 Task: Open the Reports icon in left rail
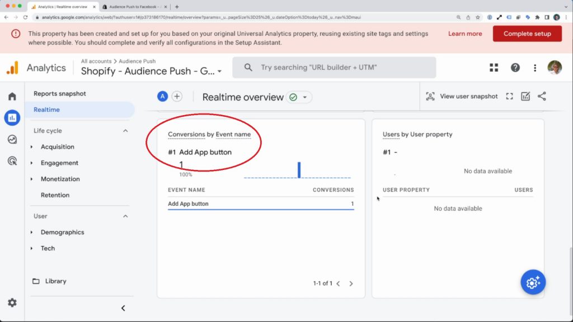[12, 117]
